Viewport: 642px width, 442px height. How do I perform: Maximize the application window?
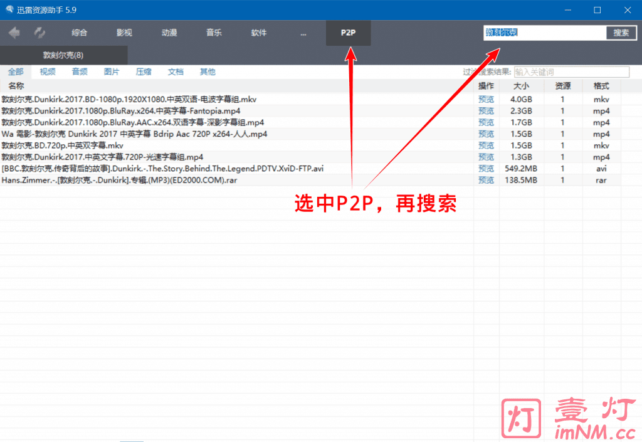tap(597, 9)
